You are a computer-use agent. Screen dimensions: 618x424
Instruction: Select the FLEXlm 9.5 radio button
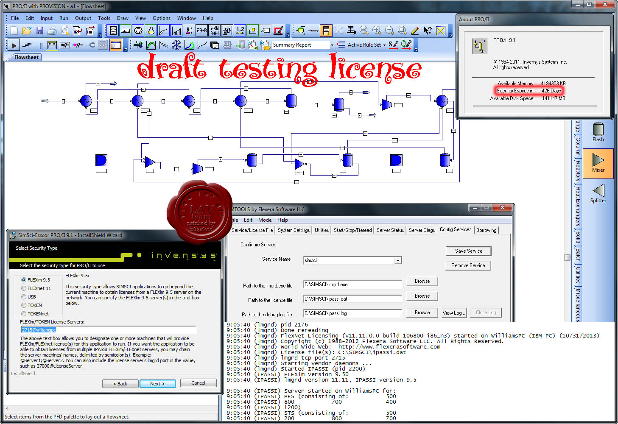(x=24, y=280)
